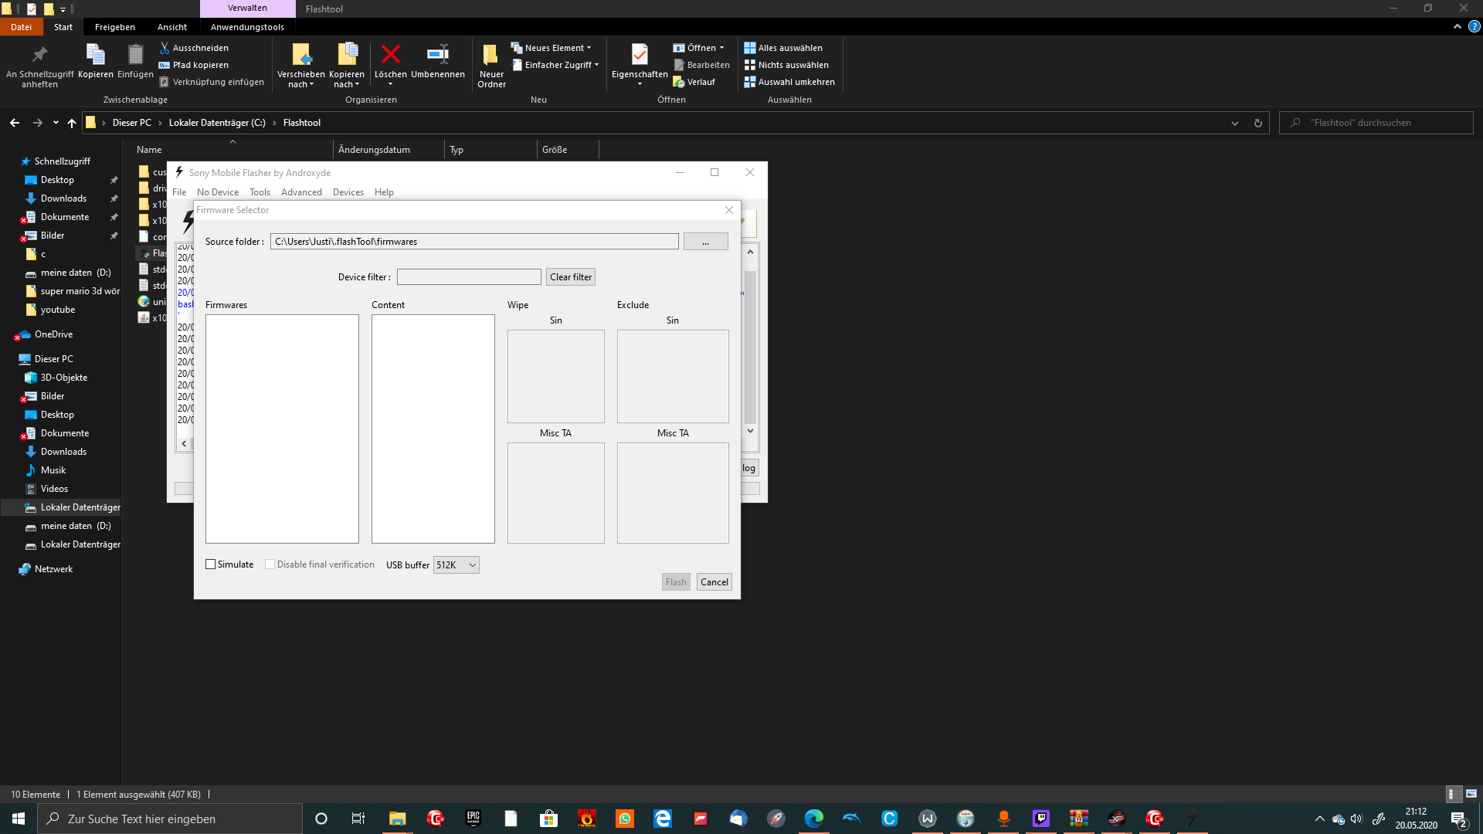Screen dimensions: 1483x834
Task: Select Netzwerk in the navigation pane
Action: coord(53,569)
